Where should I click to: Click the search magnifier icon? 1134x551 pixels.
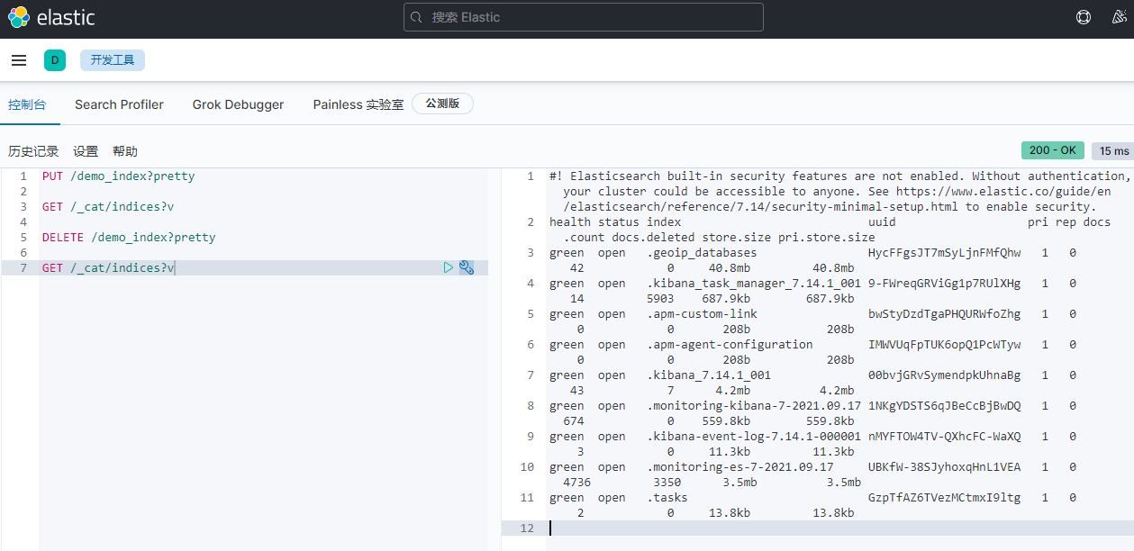pos(416,17)
